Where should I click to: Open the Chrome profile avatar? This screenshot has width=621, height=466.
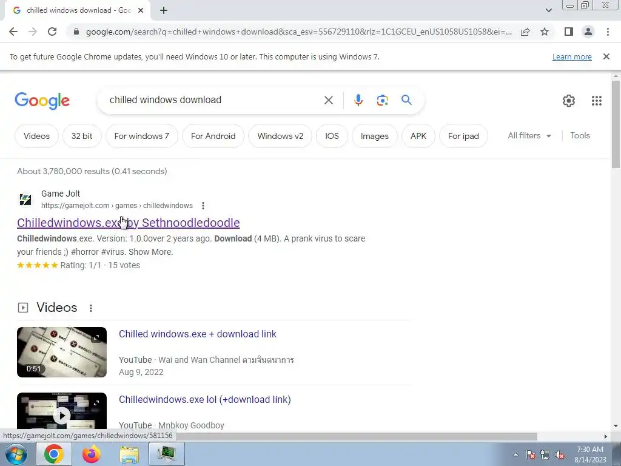(588, 32)
